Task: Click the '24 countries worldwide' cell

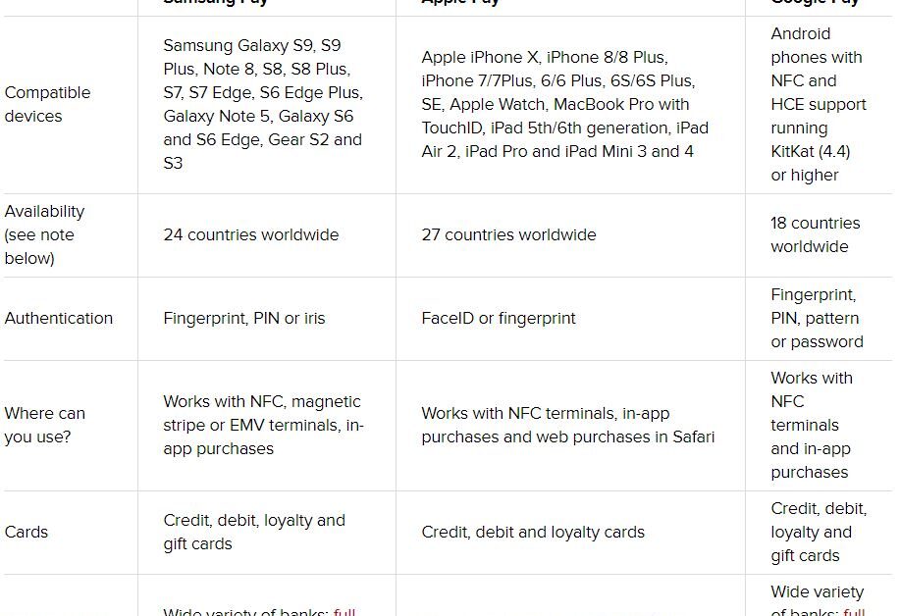Action: 251,235
